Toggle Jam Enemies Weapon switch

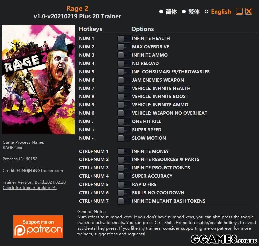pos(124,80)
